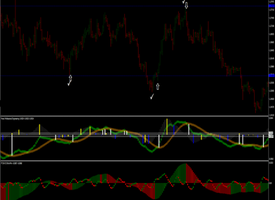Click the tallest yellow bar in the middle indicator
The height and width of the screenshot is (200, 275).
point(167,126)
